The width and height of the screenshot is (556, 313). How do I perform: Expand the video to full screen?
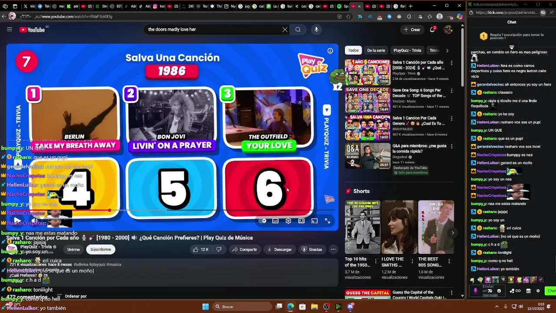point(328,221)
